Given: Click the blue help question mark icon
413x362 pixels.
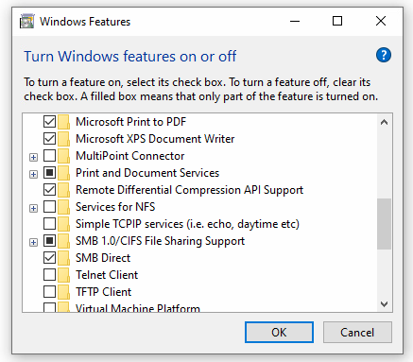Looking at the screenshot, I should 384,55.
